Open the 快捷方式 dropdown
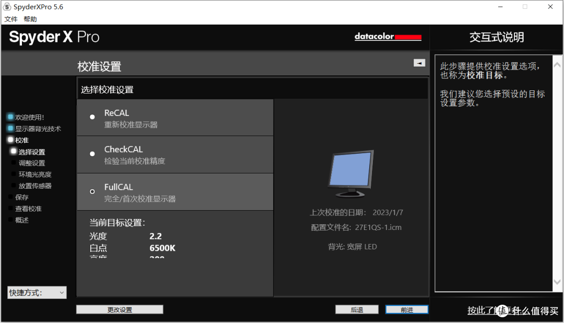Screen dimensions: 564x323 click(37, 293)
